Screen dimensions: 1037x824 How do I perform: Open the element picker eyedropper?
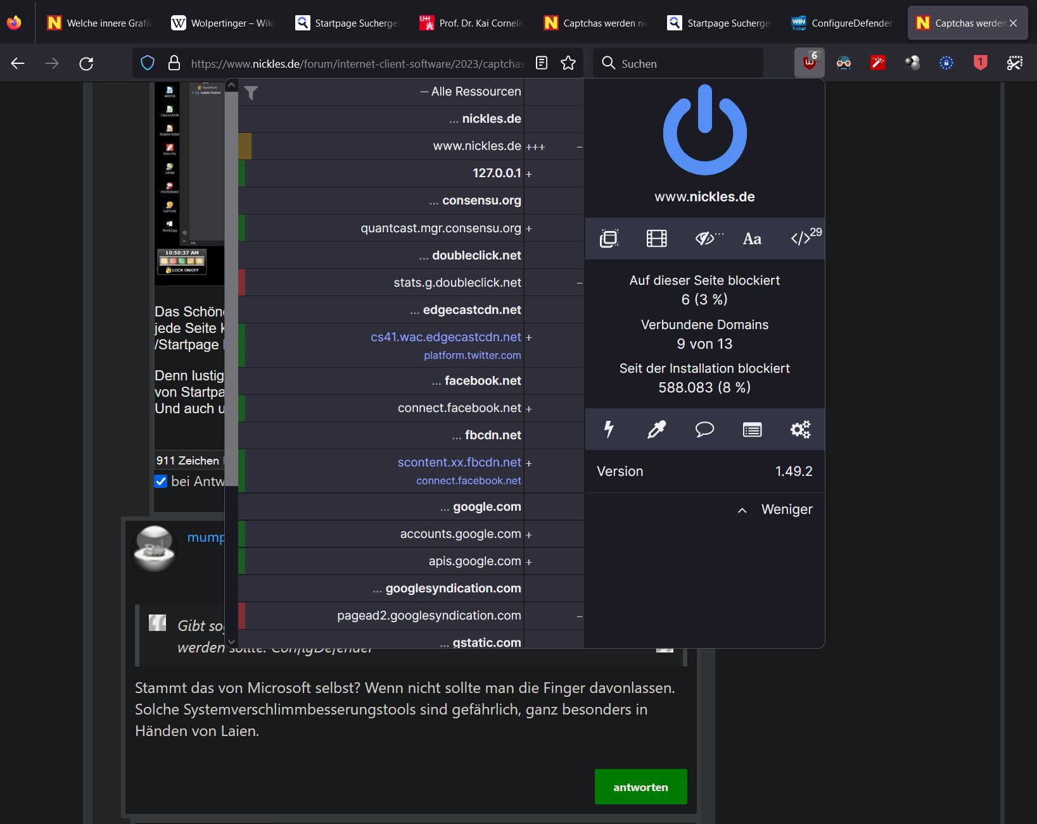(656, 430)
